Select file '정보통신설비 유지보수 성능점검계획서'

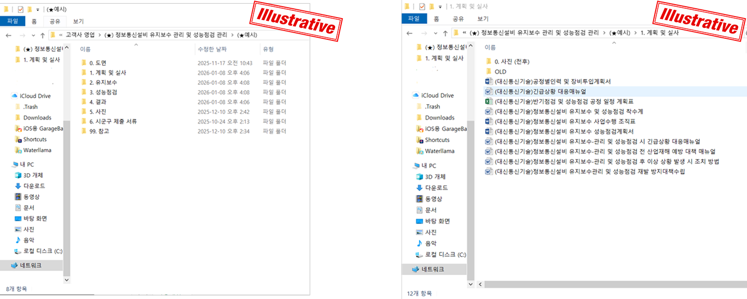pos(559,131)
